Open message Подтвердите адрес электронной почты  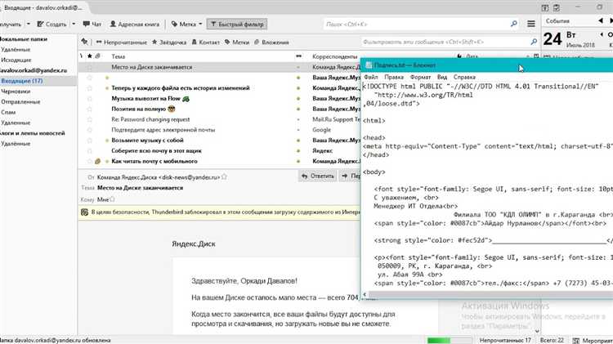pos(163,130)
